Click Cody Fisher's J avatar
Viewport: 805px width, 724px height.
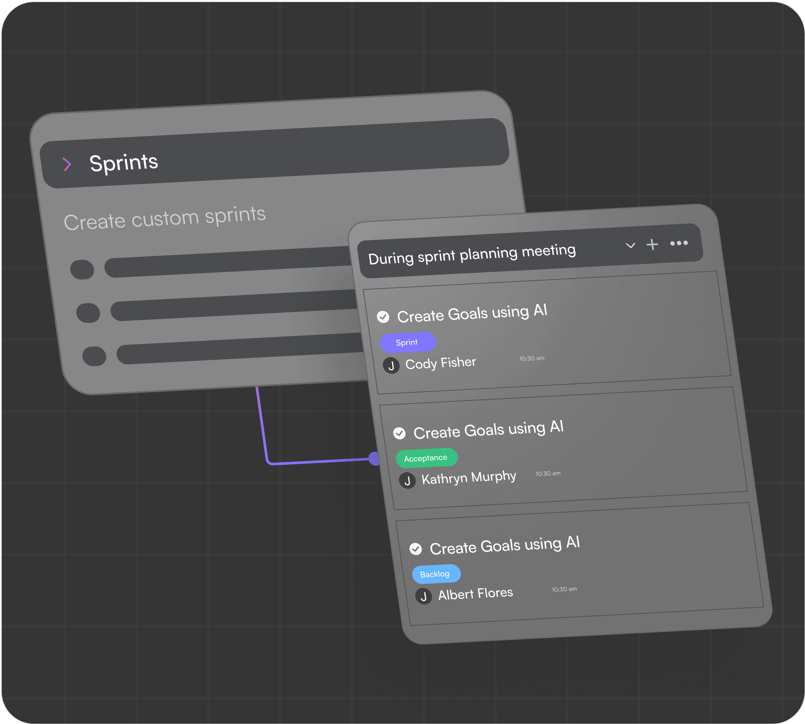coord(391,365)
